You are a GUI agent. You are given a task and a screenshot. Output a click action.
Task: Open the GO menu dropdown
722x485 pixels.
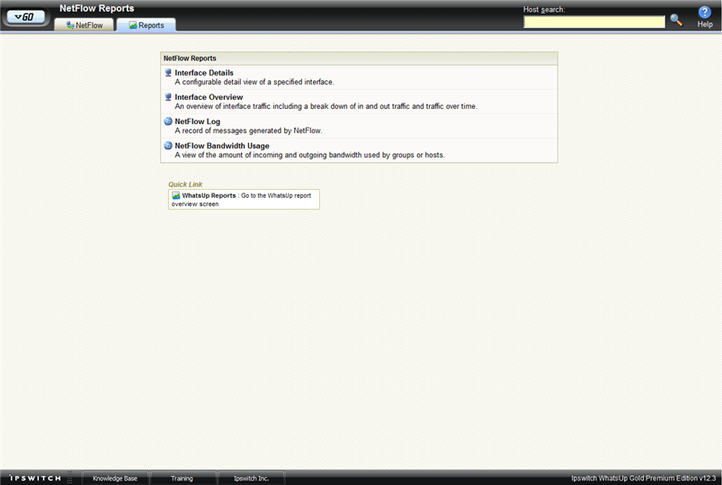click(25, 16)
